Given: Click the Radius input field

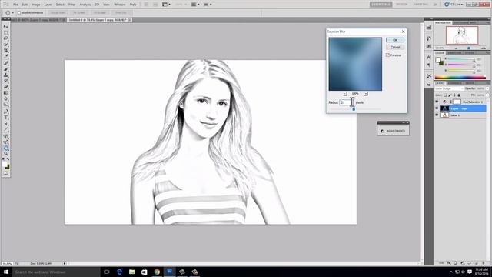Looking at the screenshot, I should (x=345, y=102).
